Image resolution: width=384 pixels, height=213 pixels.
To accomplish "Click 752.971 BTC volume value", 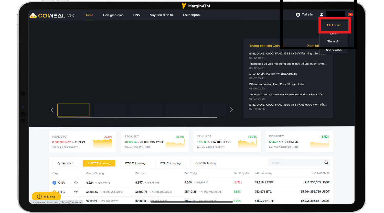I will coord(263,192).
